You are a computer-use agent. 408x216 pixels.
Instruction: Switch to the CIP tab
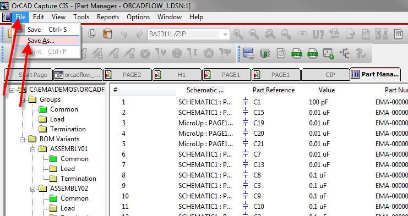point(325,75)
